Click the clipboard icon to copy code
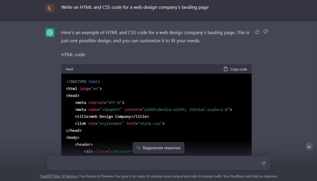 point(226,69)
